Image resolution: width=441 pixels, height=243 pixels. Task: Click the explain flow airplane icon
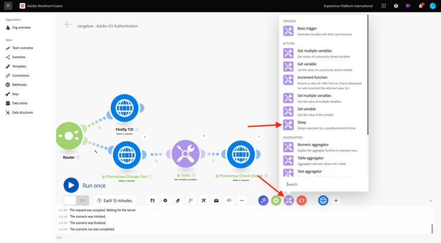click(203, 200)
